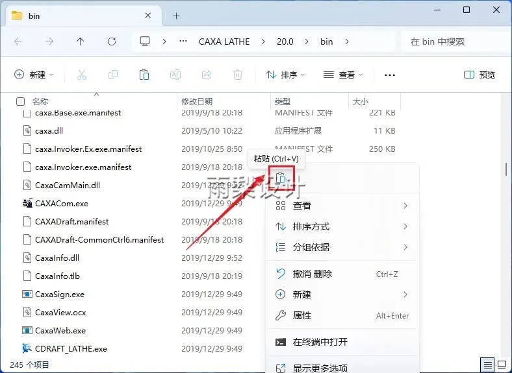Select file caxa.Base.exe.manifest
The image size is (512, 373).
pos(78,113)
